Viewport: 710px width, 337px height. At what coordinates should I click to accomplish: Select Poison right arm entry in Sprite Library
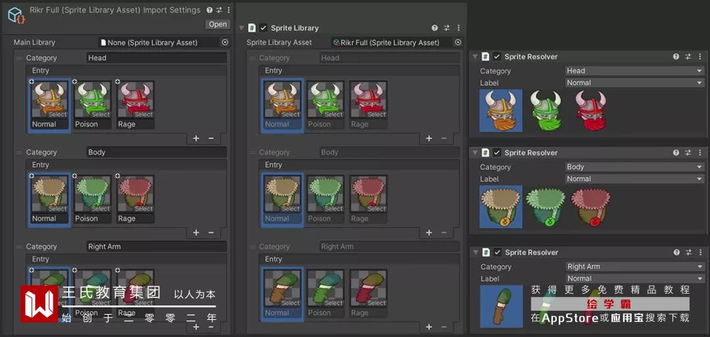pos(325,294)
